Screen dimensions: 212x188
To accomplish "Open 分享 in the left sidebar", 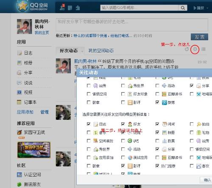I will [x=25, y=72].
